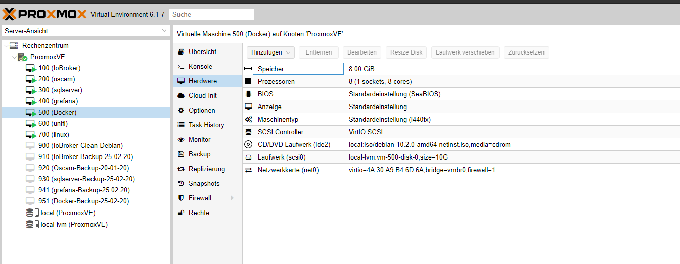Click the stopped VM icon for 900 (IoBroker-Clean-Debian)

point(31,146)
